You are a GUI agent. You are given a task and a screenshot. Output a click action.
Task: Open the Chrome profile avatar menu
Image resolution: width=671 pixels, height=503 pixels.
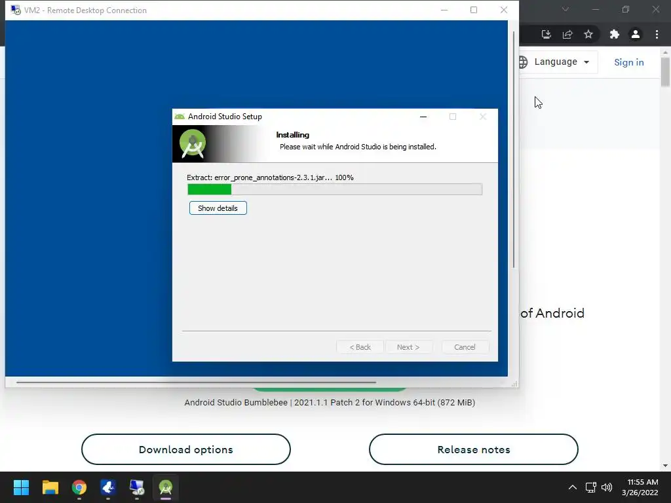pos(636,34)
